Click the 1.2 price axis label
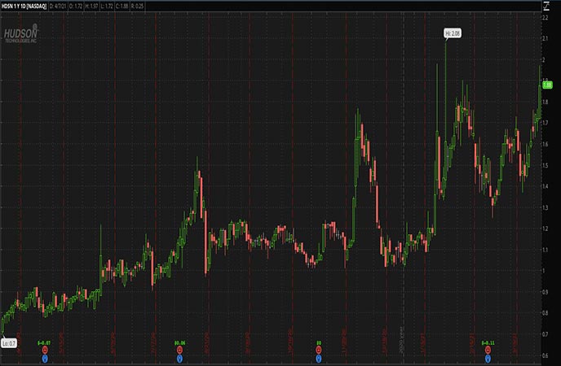The image size is (561, 366). [546, 229]
